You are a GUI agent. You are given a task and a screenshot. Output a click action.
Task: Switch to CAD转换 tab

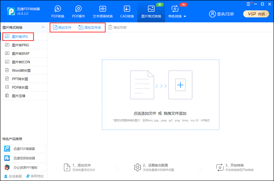pos(127,12)
